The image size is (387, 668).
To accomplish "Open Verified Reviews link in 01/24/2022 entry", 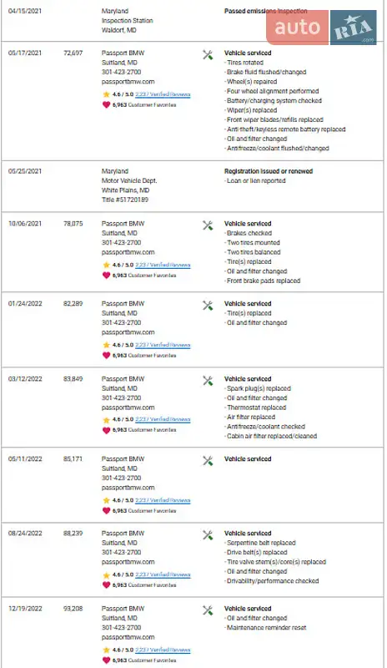I will [163, 345].
